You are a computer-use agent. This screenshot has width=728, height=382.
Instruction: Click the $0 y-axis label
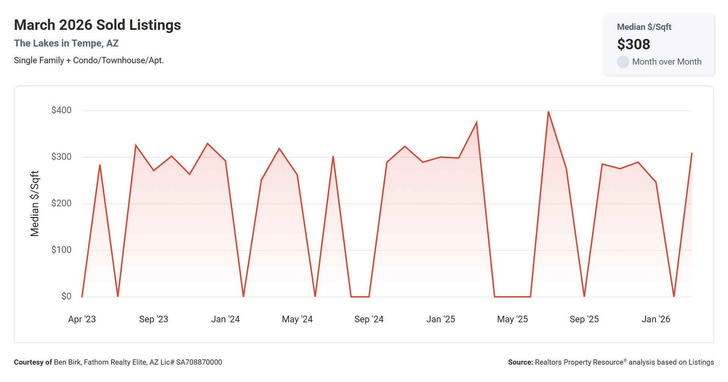[66, 296]
